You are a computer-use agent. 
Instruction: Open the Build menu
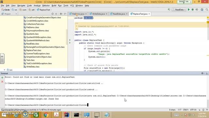click(54, 6)
